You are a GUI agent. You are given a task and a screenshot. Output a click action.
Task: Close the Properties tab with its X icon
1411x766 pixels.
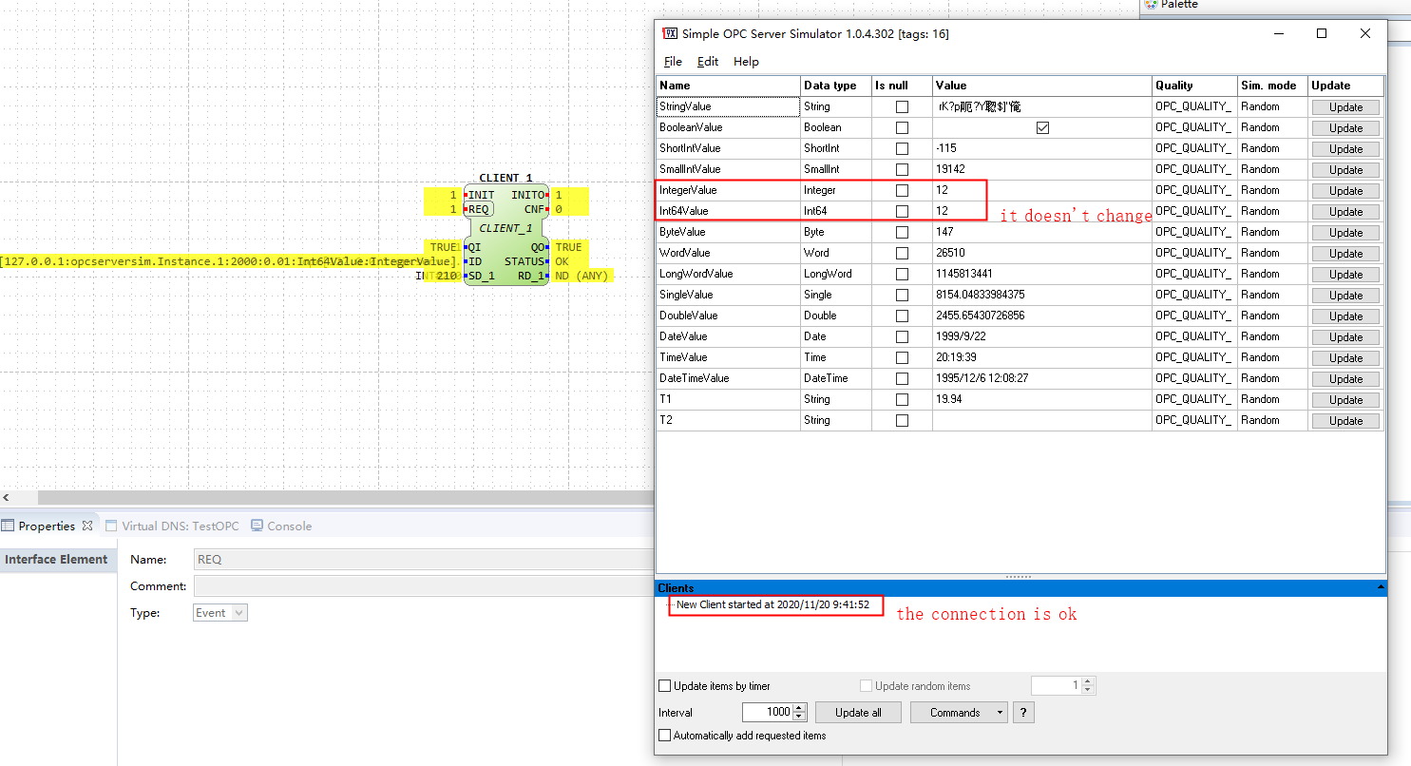click(86, 525)
